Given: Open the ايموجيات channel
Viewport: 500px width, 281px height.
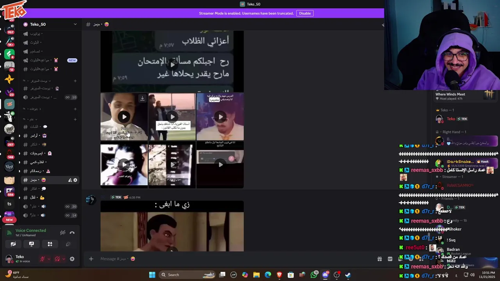Looking at the screenshot, I should click(x=50, y=153).
